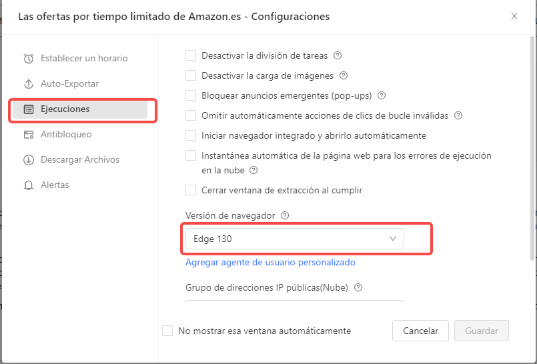Image resolution: width=537 pixels, height=364 pixels.
Task: Click Agregar agente de usuario personalizado link
Action: 270,263
